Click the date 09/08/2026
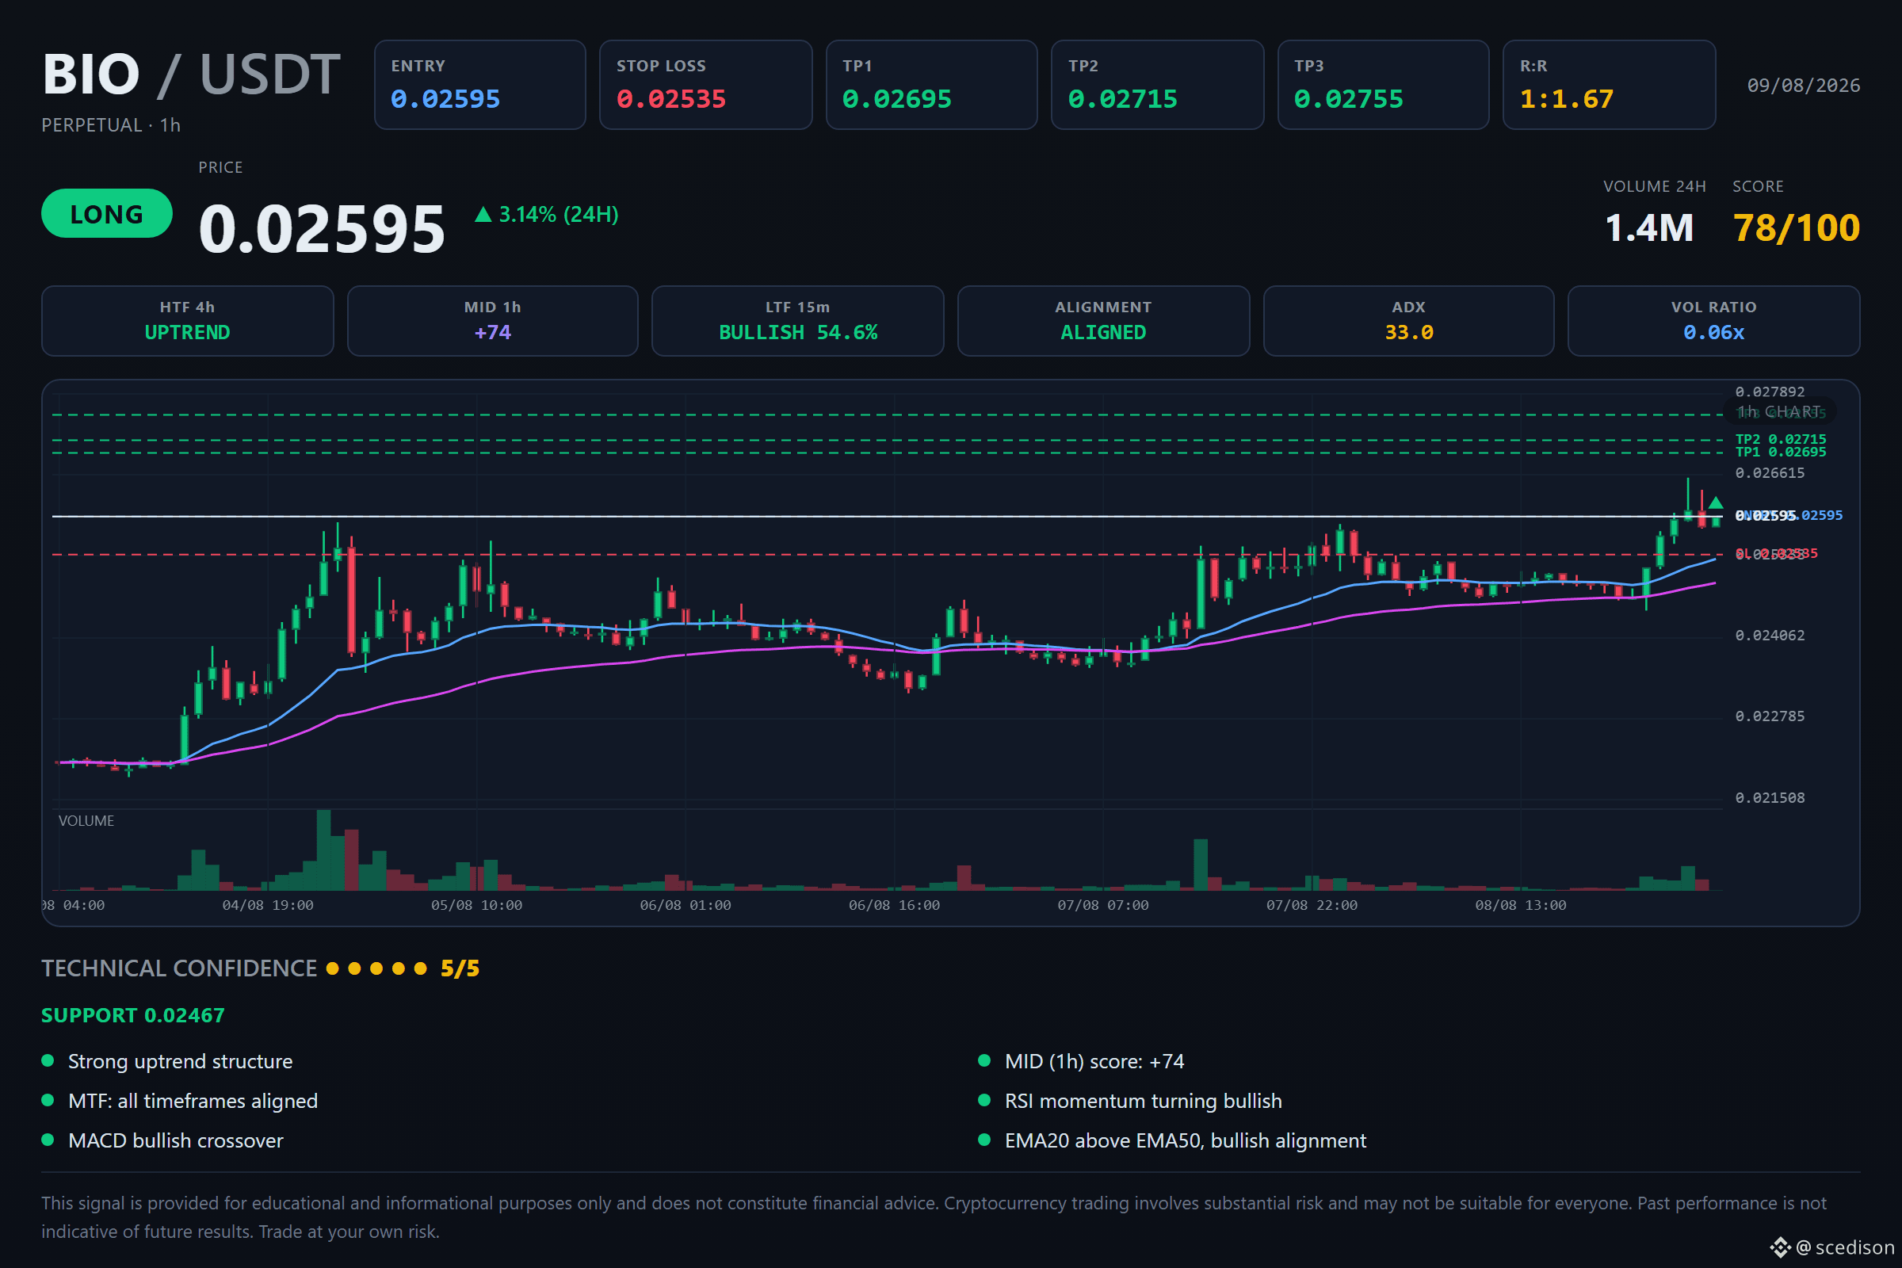Viewport: 1902px width, 1268px height. click(x=1804, y=86)
